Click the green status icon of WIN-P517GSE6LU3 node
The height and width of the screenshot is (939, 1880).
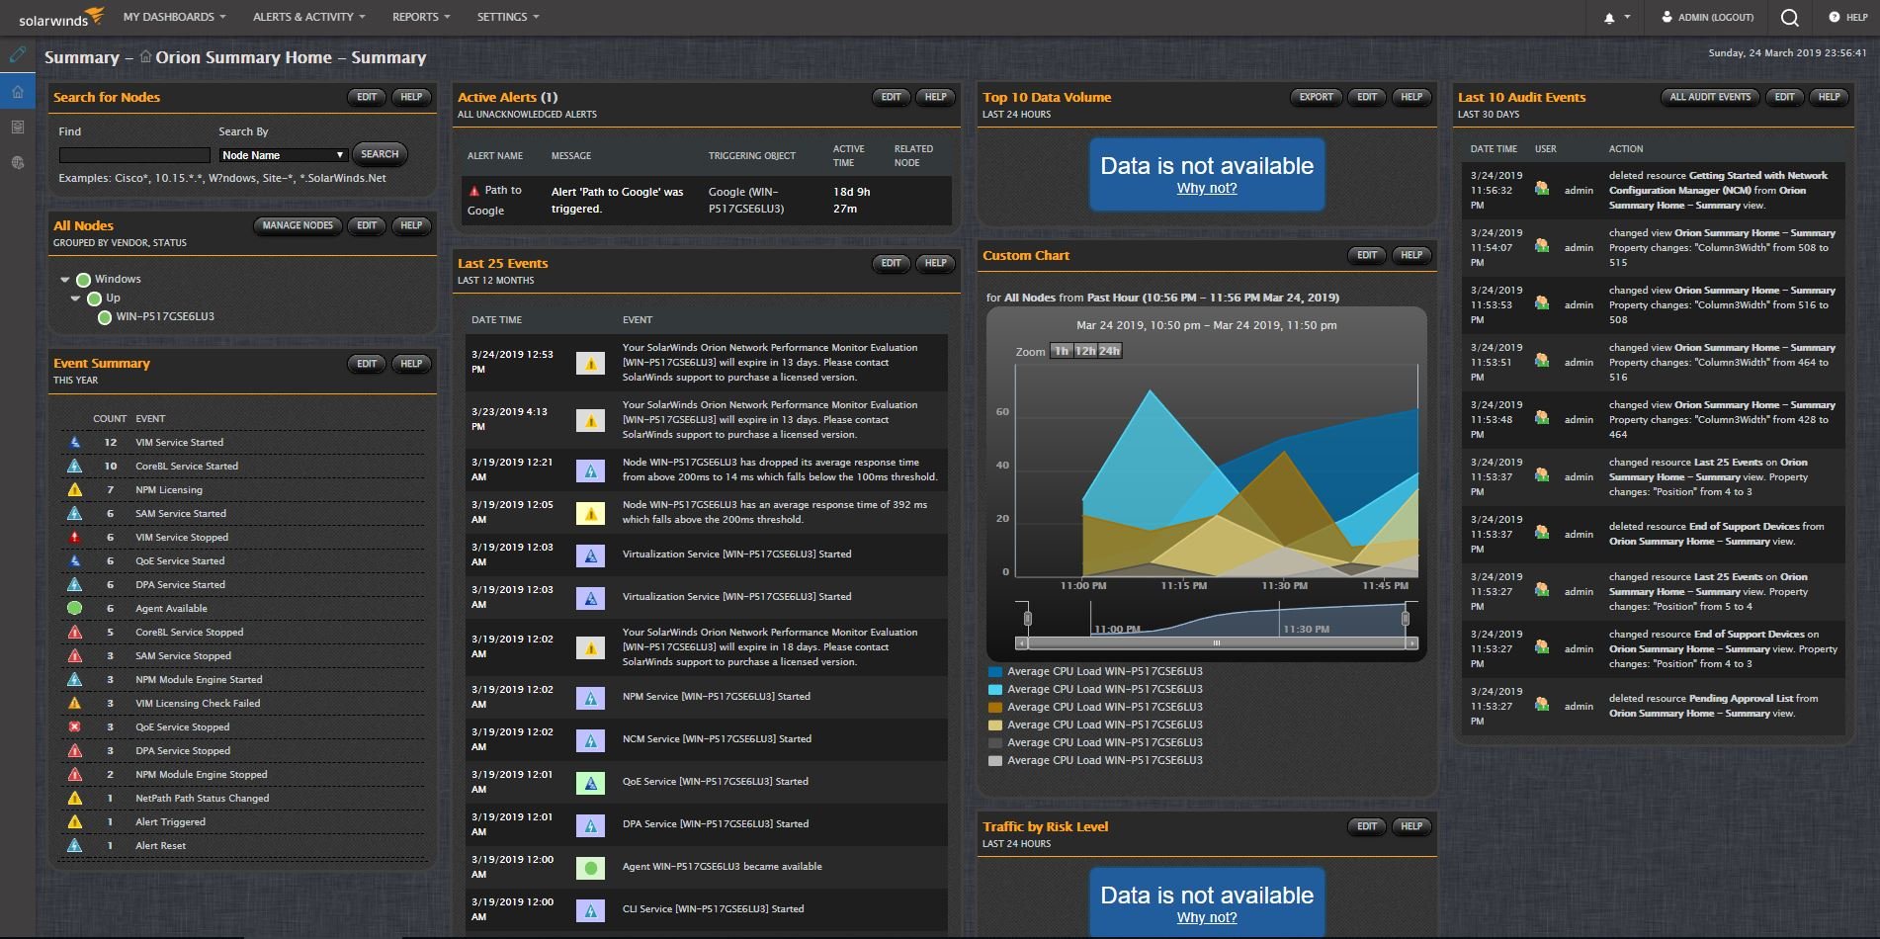pyautogui.click(x=104, y=317)
